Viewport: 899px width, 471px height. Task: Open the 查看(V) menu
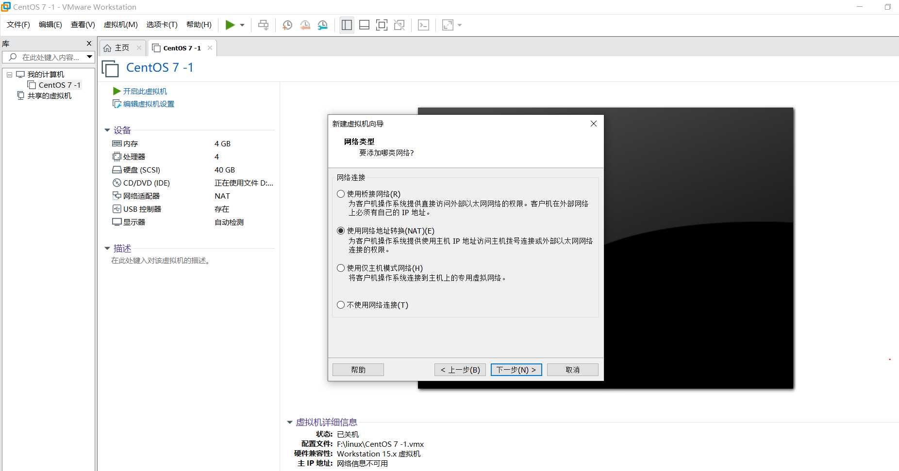pos(83,25)
